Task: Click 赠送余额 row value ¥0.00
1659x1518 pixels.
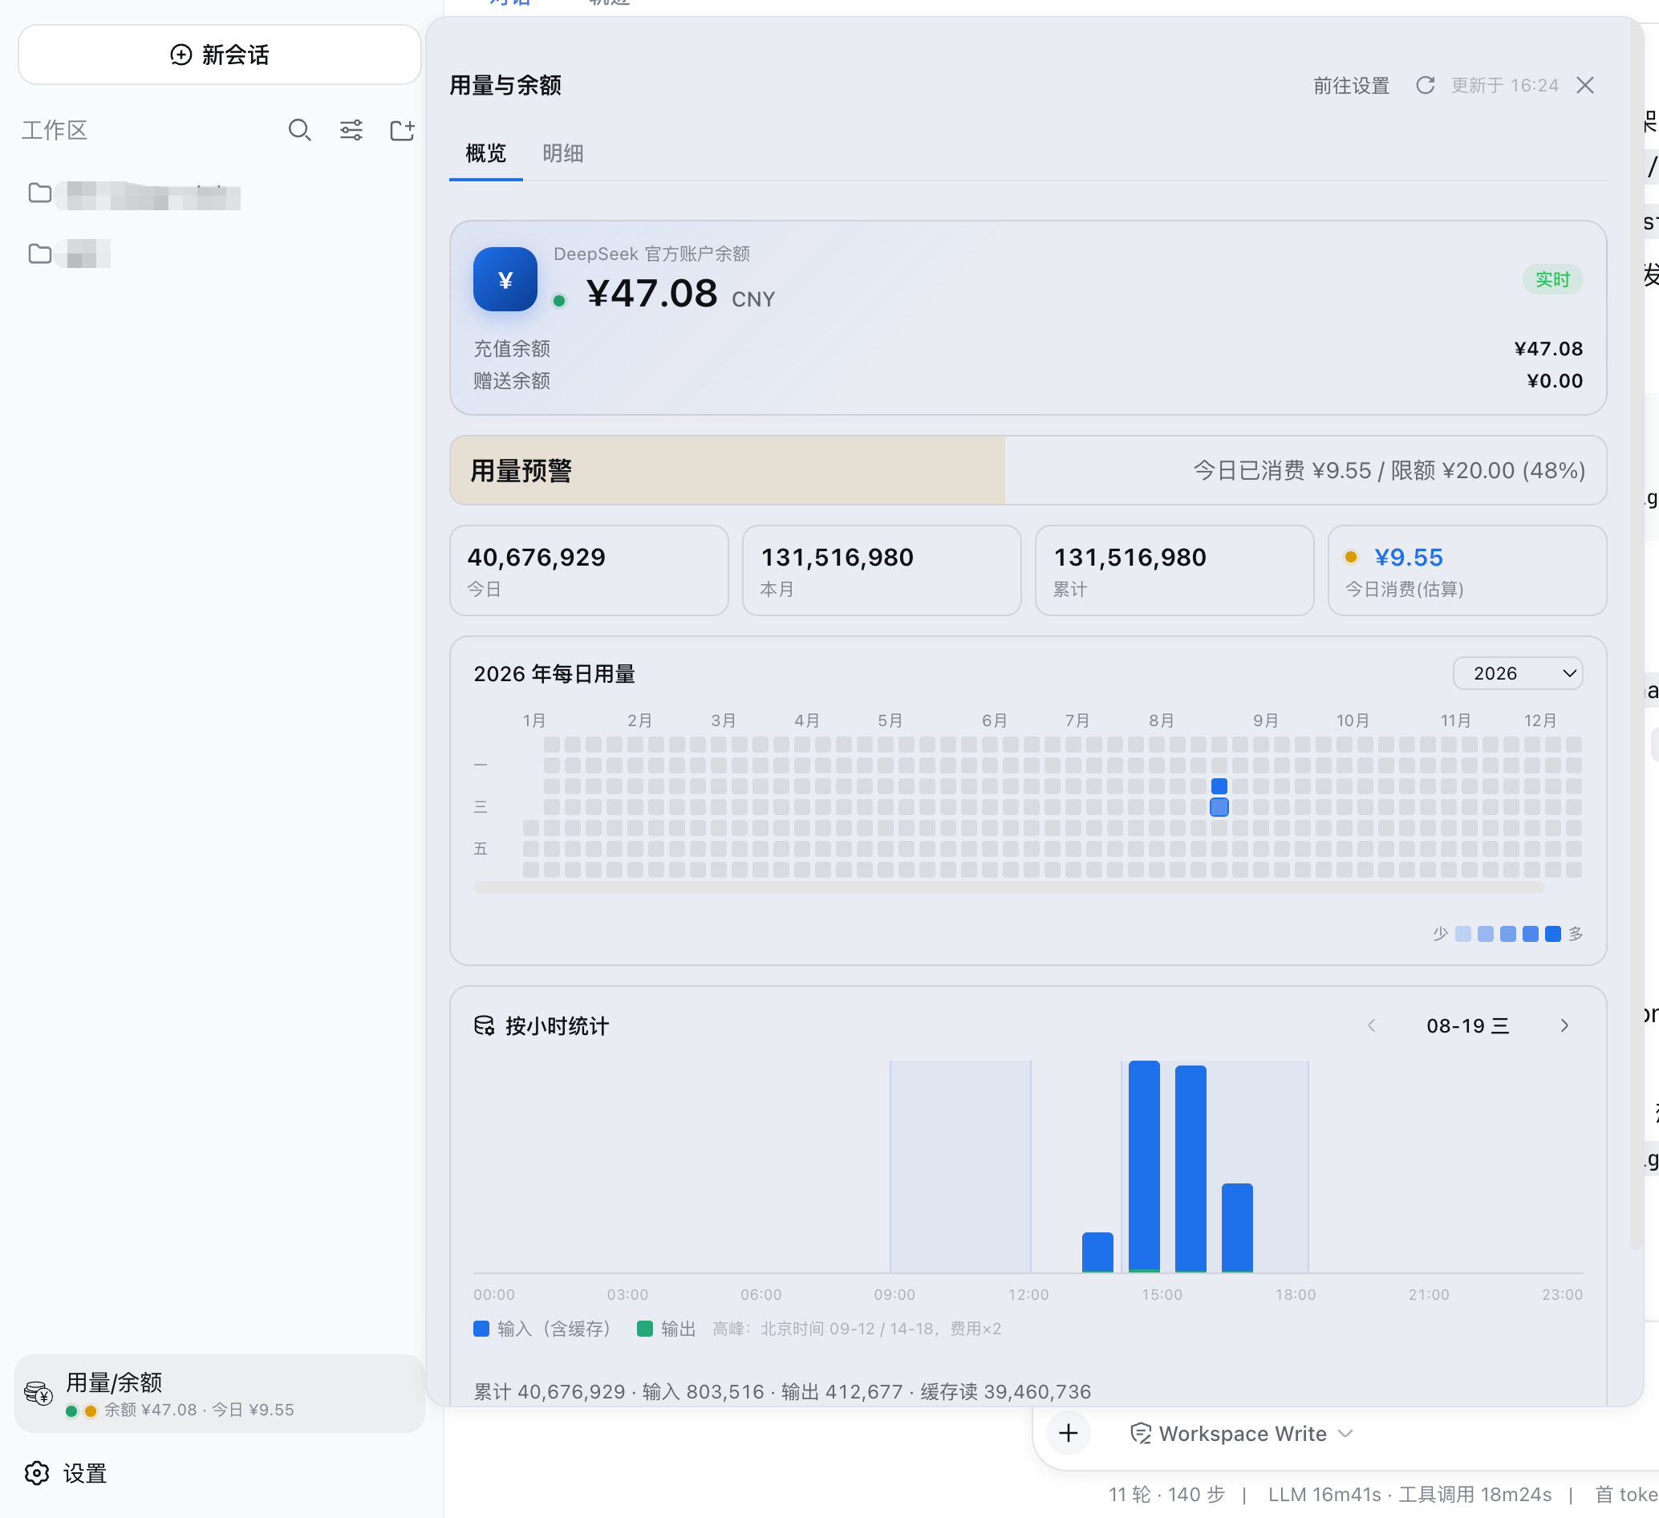Action: 1555,381
